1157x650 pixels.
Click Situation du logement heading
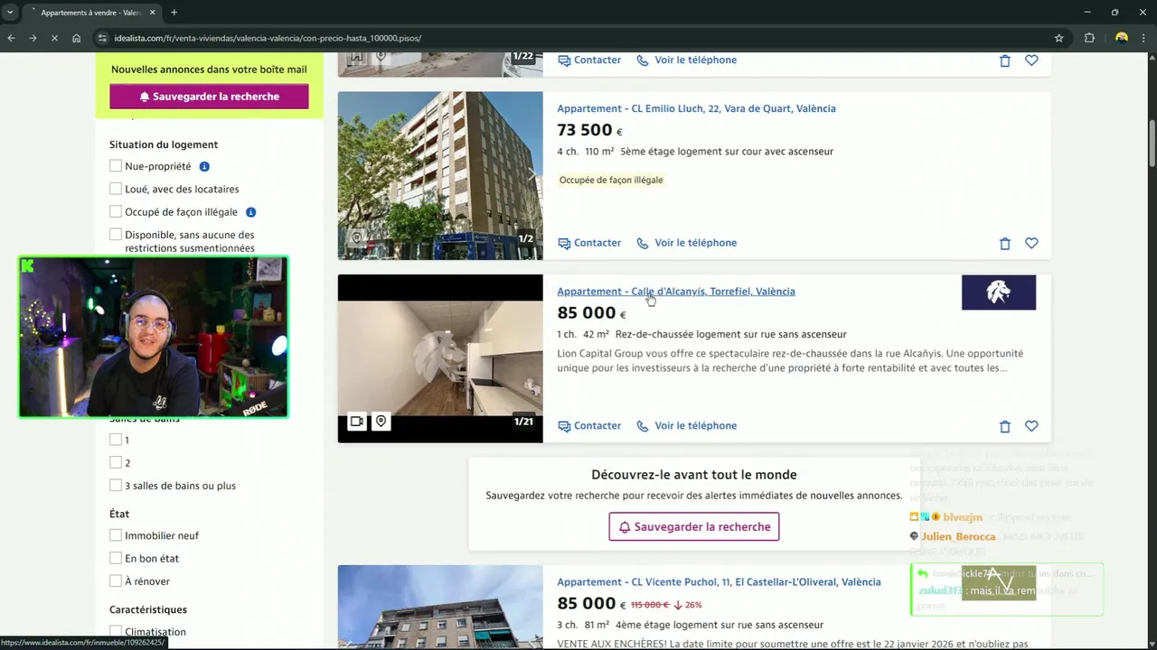(x=164, y=144)
